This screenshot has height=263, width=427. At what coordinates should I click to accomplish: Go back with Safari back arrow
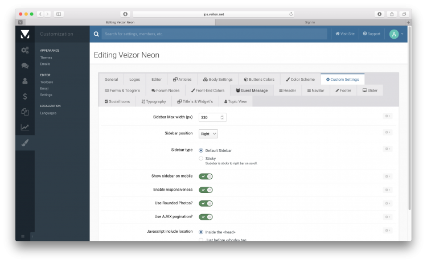point(40,14)
